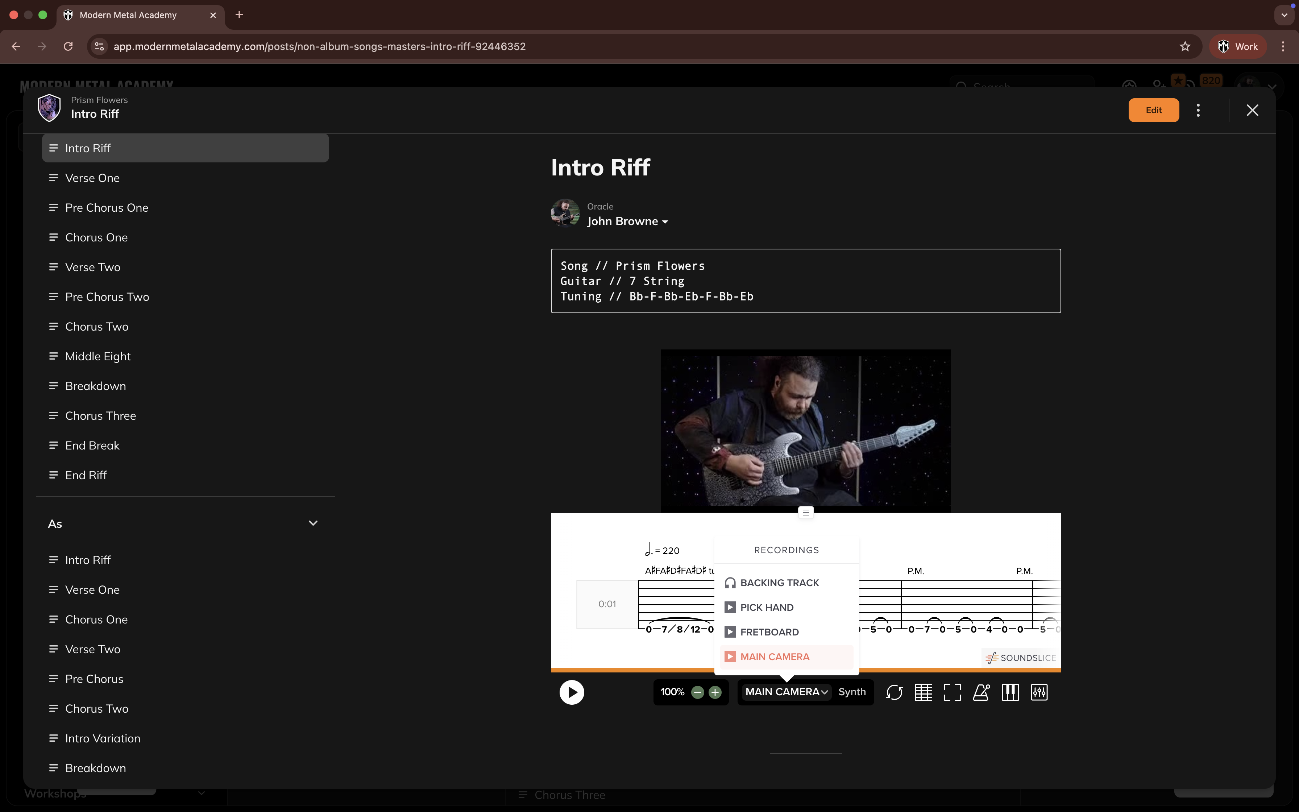
Task: Open the mixer settings icon
Action: 1039,692
